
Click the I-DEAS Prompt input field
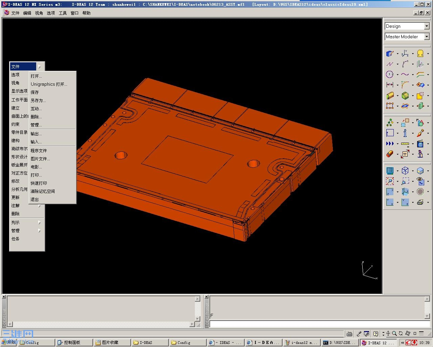(320, 324)
